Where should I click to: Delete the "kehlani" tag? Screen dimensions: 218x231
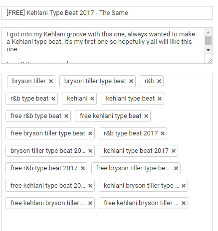click(x=92, y=99)
